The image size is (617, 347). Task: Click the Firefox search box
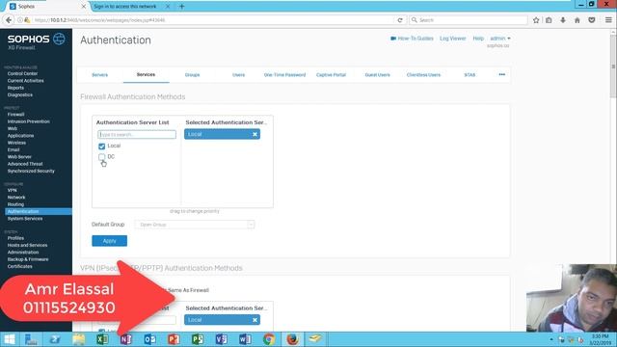pyautogui.click(x=469, y=20)
